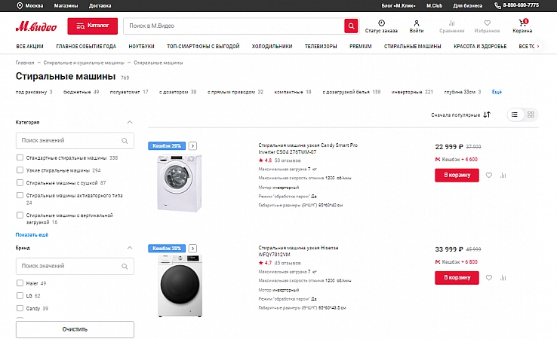Check the Candy brand checkbox
The width and height of the screenshot is (557, 339).
click(20, 308)
